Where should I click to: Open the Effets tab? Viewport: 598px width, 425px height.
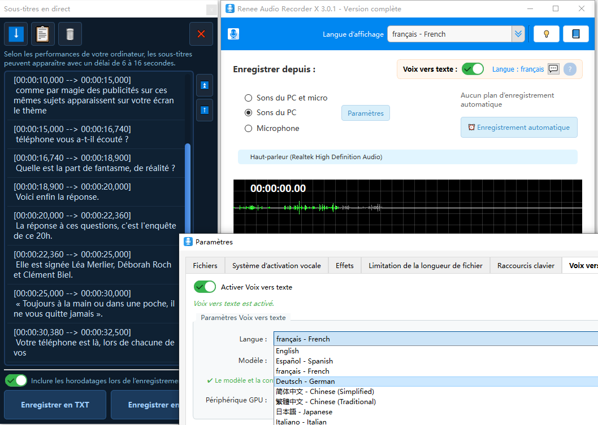pos(344,265)
